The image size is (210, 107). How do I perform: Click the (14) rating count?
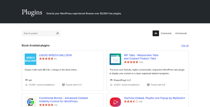56,105
